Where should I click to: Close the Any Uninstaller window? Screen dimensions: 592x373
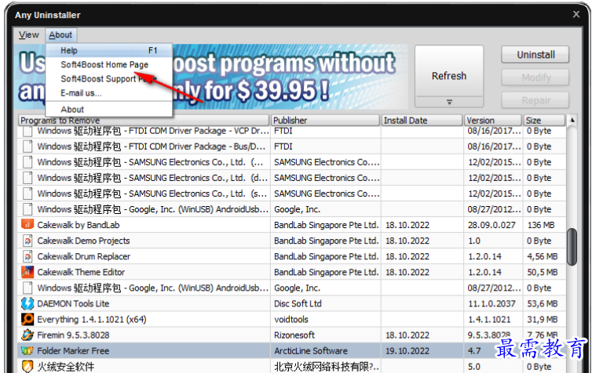point(576,14)
